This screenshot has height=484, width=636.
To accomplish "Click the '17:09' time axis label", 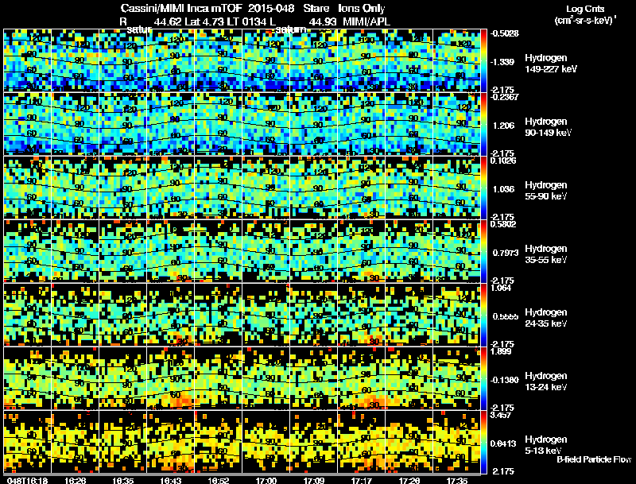I will (313, 480).
